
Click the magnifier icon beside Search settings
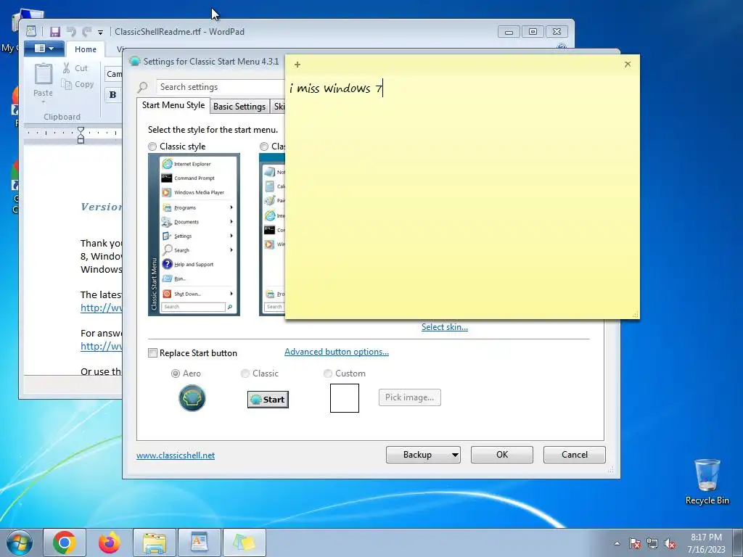143,87
